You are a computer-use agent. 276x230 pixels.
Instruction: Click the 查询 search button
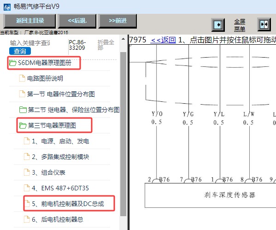click(20, 51)
